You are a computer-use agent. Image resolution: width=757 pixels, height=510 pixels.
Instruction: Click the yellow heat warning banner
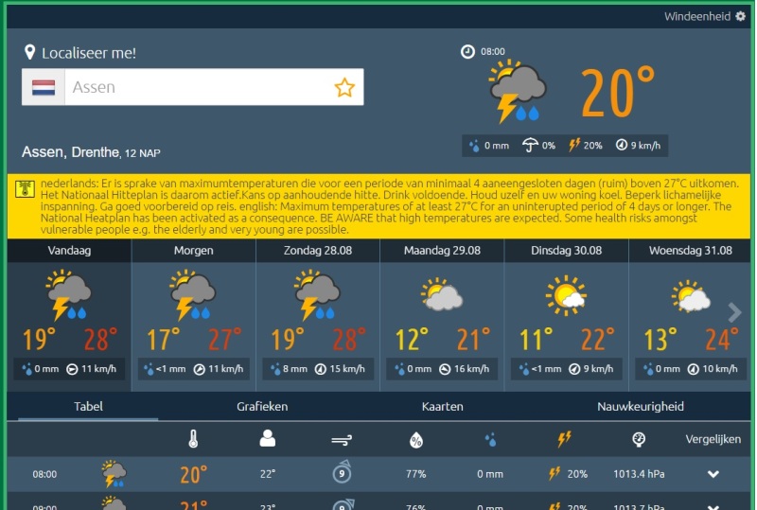pos(378,205)
